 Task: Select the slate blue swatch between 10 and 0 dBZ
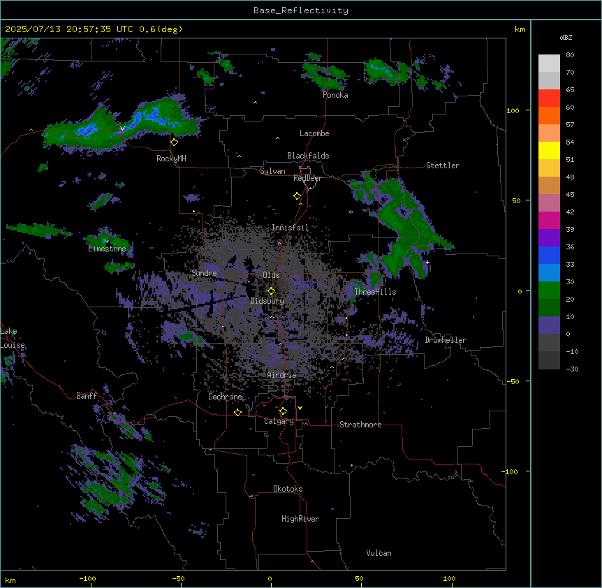pyautogui.click(x=549, y=325)
